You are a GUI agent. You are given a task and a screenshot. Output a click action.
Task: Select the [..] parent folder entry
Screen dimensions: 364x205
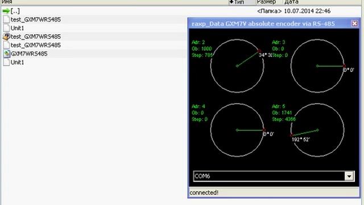coord(15,11)
